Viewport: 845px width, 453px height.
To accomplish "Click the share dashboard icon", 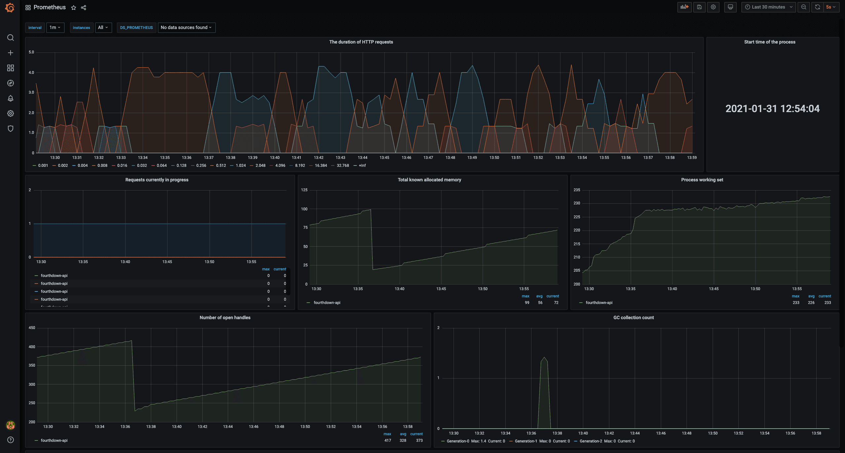I will pos(84,8).
